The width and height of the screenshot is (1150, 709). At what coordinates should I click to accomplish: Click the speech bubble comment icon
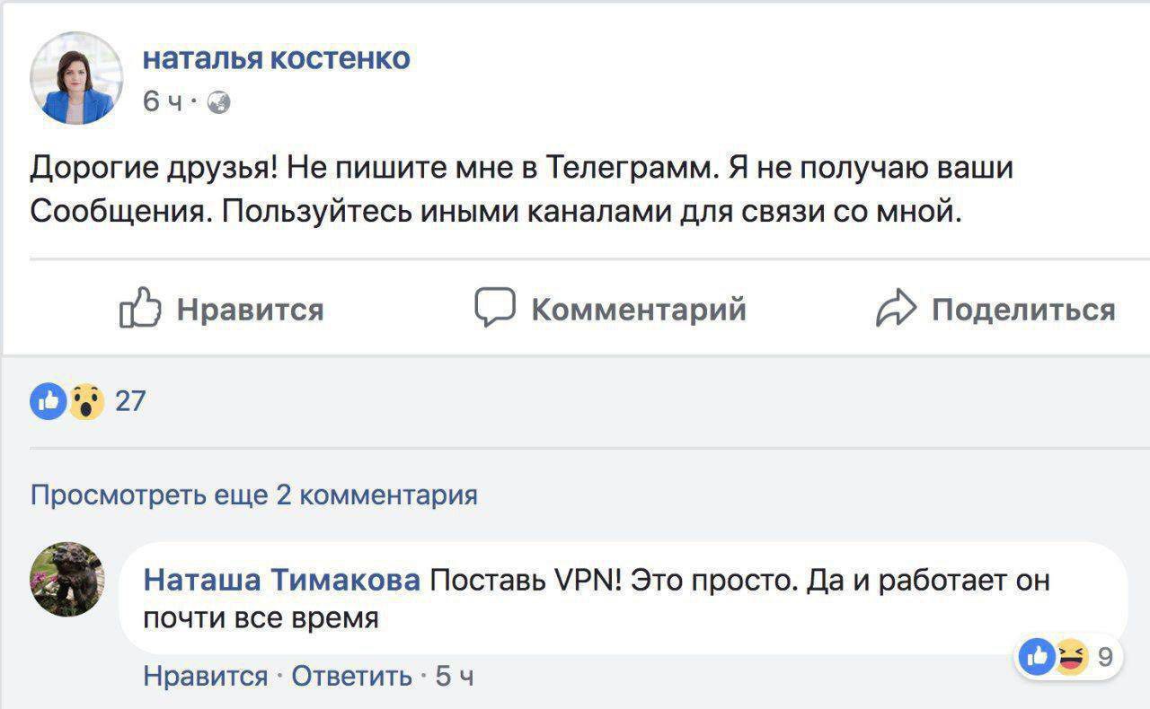tap(494, 309)
